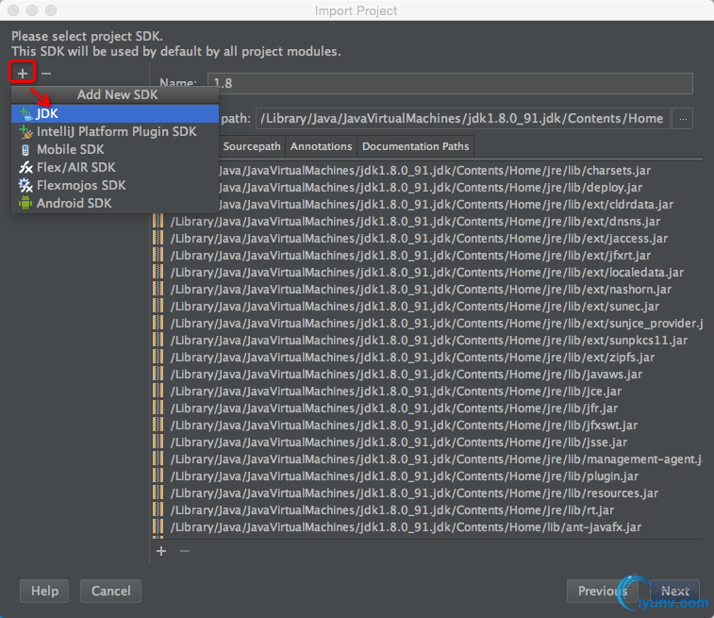Select the jfr.jar entry
714x618 pixels.
[x=428, y=408]
